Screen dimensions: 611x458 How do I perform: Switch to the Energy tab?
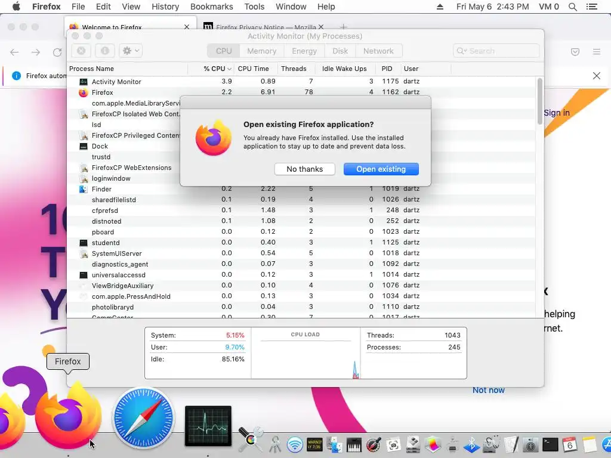tap(304, 51)
